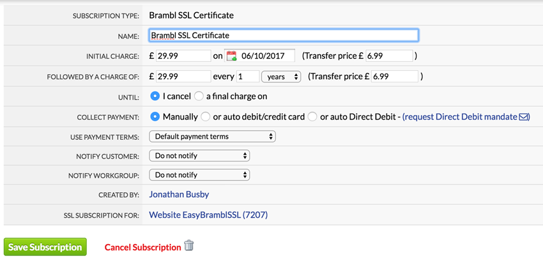543x258 pixels.
Task: Open the Notify Customer dropdown
Action: point(199,156)
